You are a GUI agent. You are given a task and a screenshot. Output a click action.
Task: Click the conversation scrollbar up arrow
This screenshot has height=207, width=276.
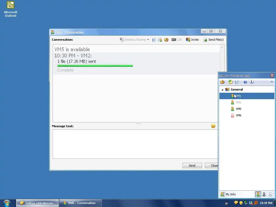(222, 47)
